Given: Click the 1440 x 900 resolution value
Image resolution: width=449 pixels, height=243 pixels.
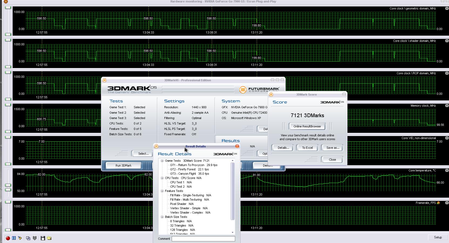Looking at the screenshot, I should [x=199, y=107].
